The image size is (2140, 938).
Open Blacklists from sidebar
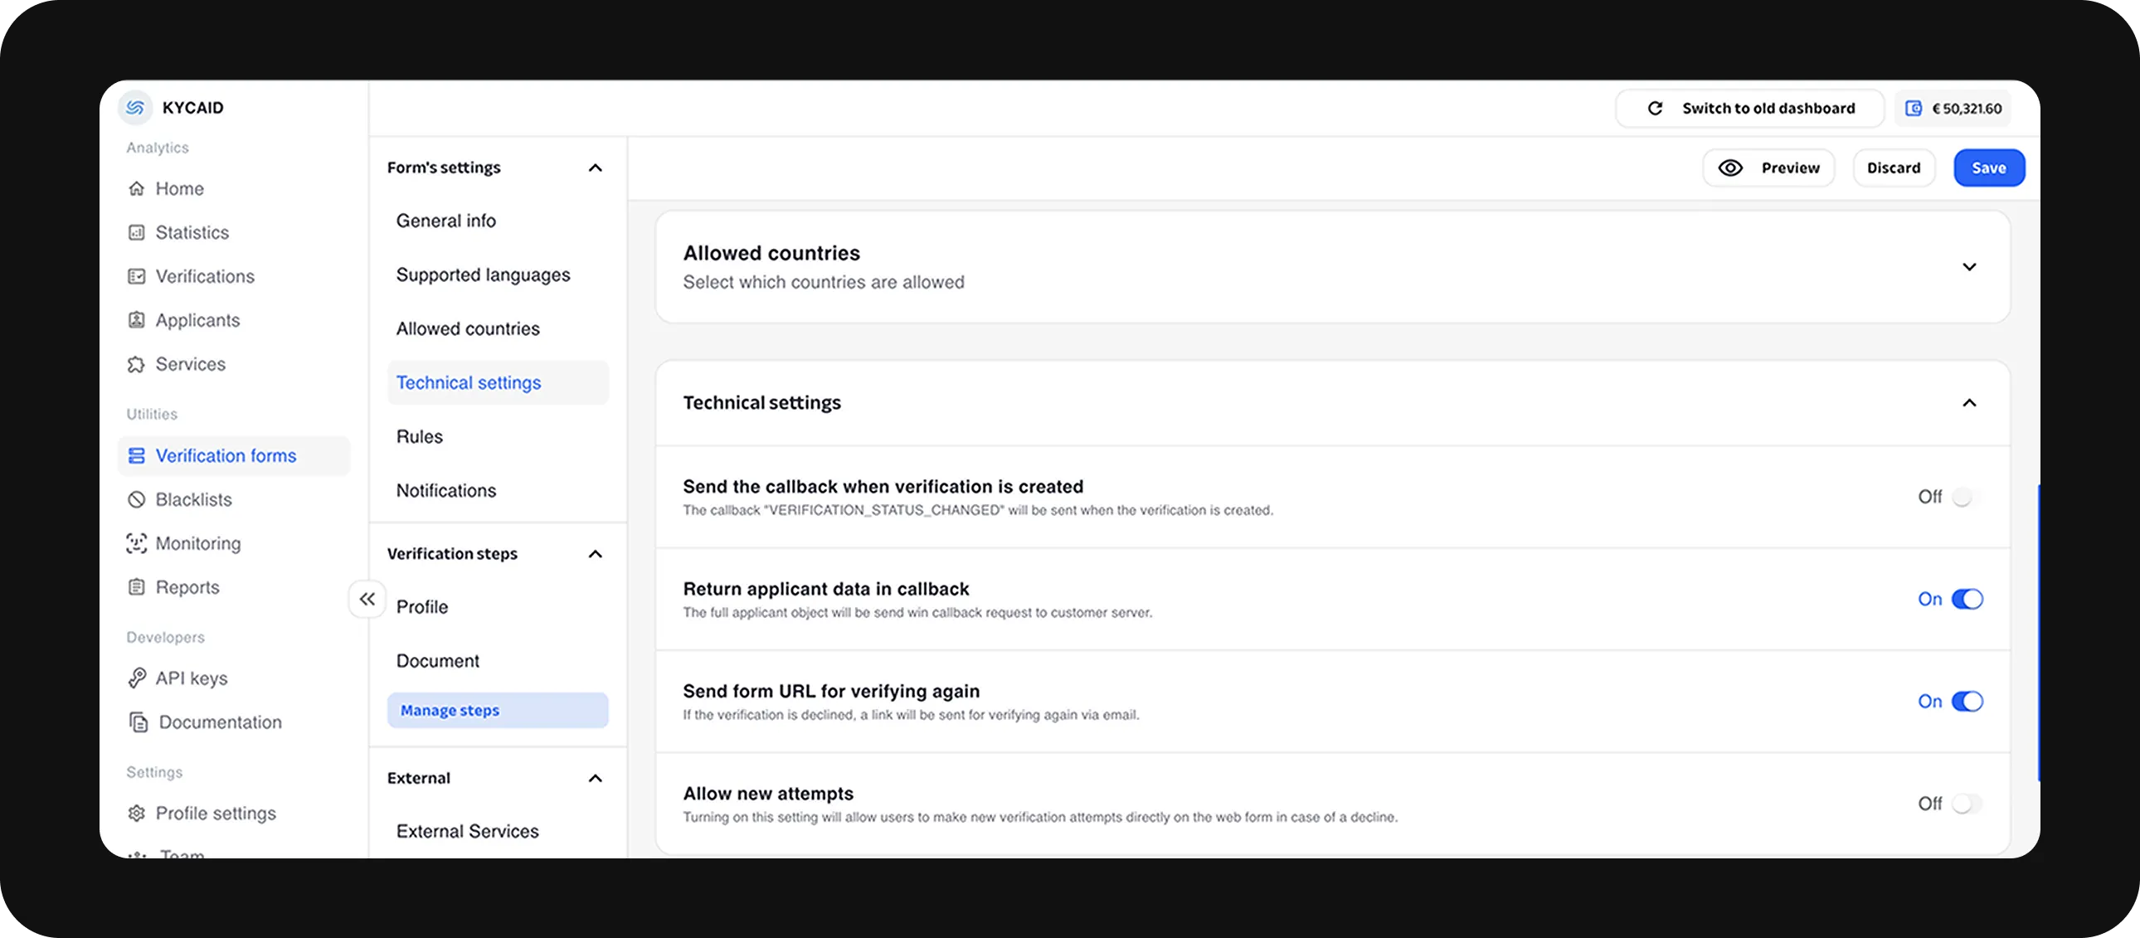pos(194,498)
